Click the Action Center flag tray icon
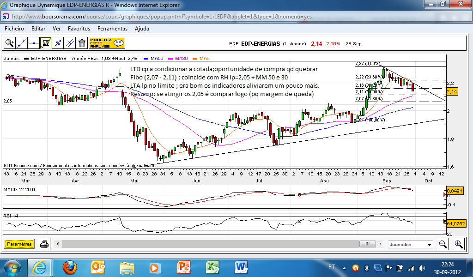This screenshot has height=277, width=473. coord(389,268)
